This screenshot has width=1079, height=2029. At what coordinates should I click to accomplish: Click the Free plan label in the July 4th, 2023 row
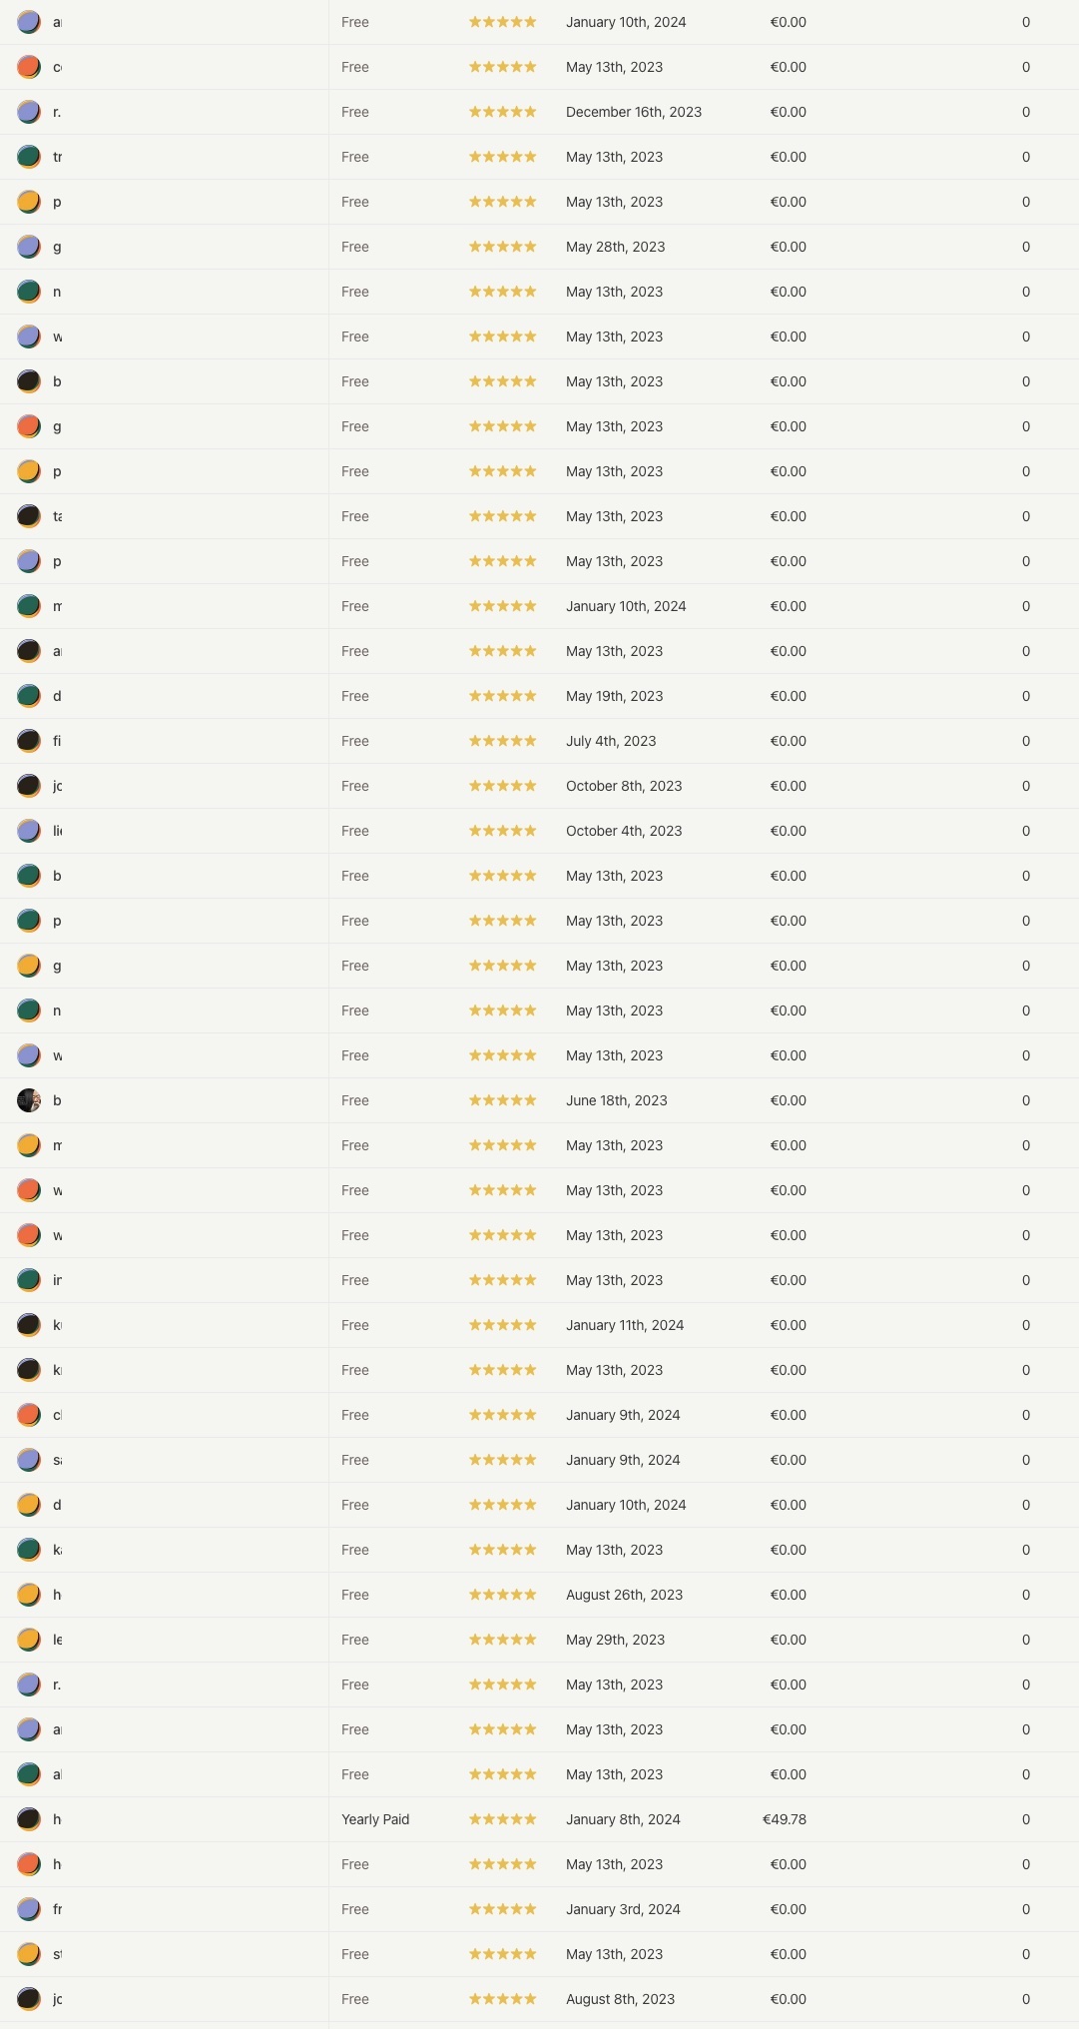click(x=355, y=741)
